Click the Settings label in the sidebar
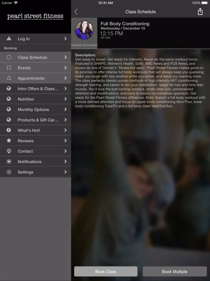Screen dimensions: 210x281 point(25,172)
